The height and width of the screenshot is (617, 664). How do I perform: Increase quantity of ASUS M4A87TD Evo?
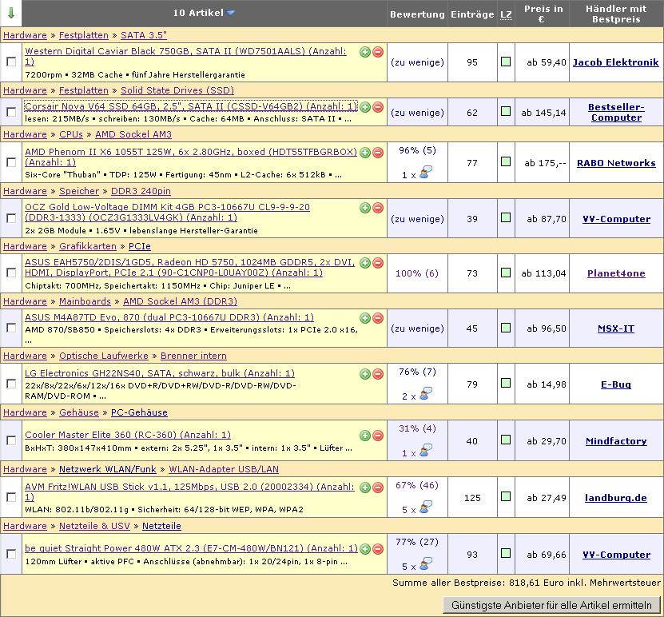point(365,318)
